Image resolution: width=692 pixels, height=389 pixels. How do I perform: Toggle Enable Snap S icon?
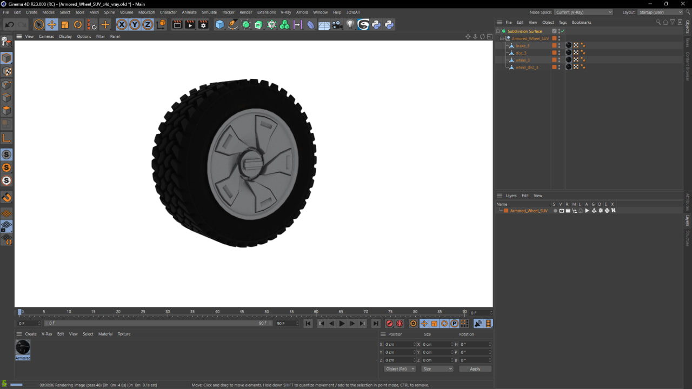6,155
